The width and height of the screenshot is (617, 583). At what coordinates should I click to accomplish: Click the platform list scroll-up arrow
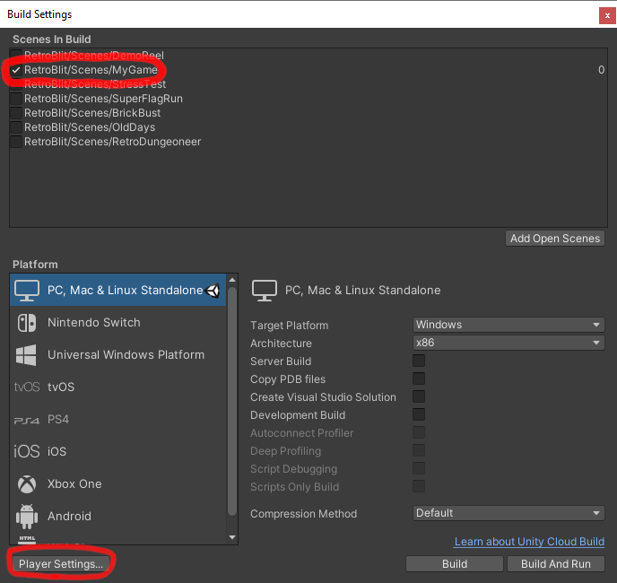232,280
